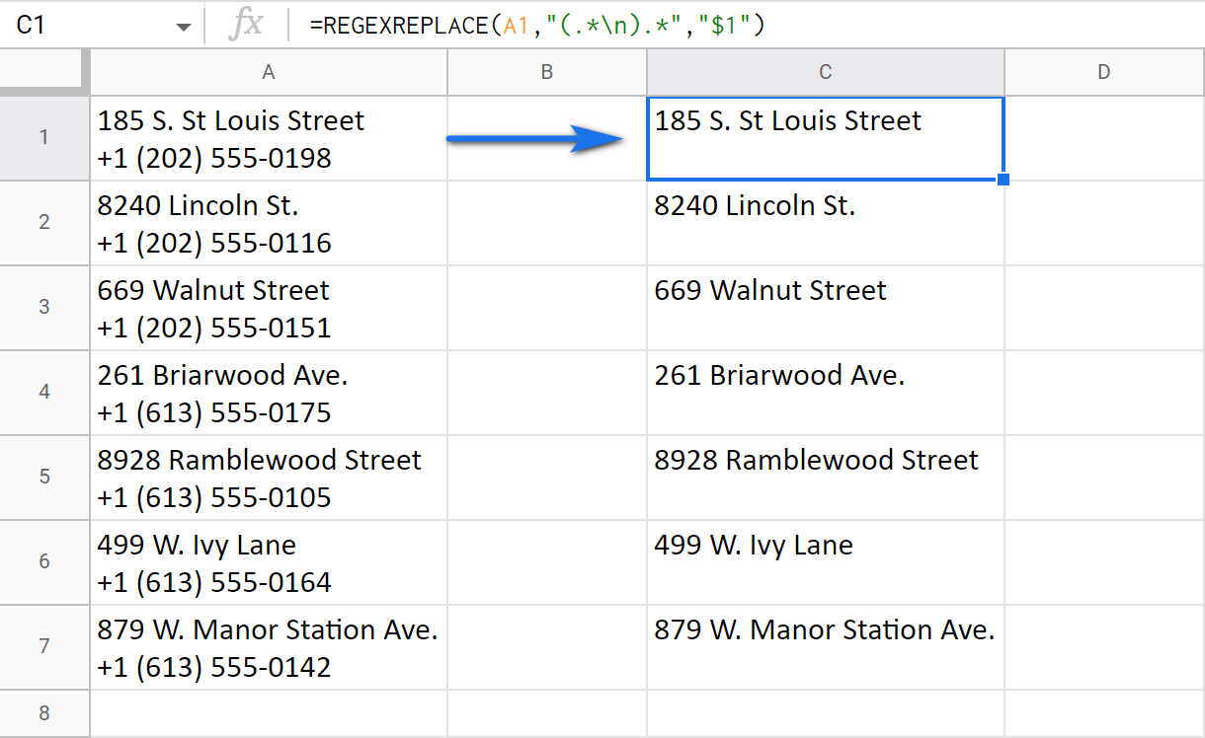Select column D header
The width and height of the screenshot is (1205, 738).
click(x=1103, y=71)
